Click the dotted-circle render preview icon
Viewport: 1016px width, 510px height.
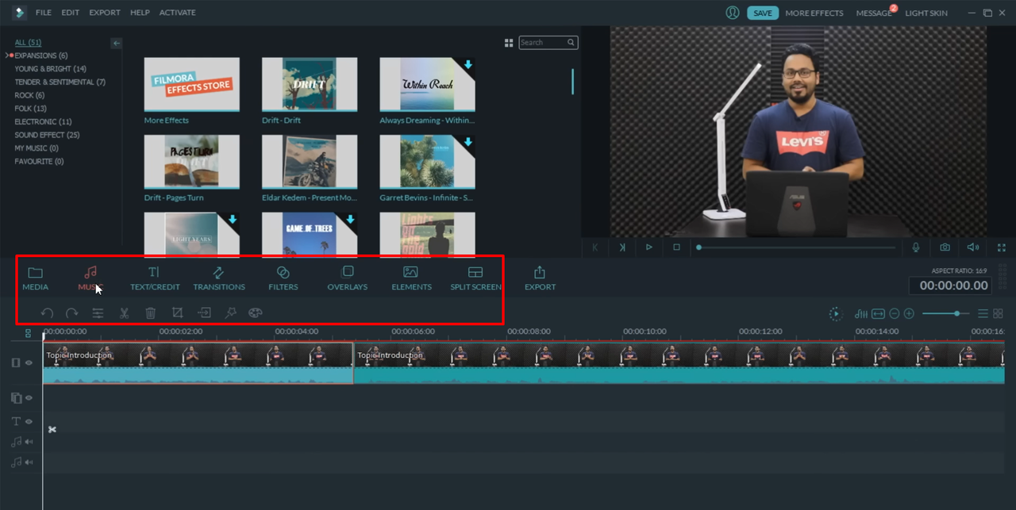835,314
